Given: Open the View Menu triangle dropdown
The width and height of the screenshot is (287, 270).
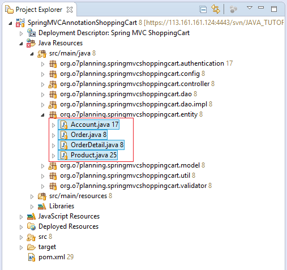Looking at the screenshot, I should tap(250, 8).
